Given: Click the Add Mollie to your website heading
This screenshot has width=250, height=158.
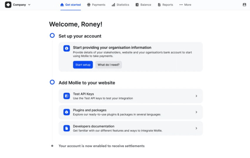Looking at the screenshot, I should click(87, 83).
